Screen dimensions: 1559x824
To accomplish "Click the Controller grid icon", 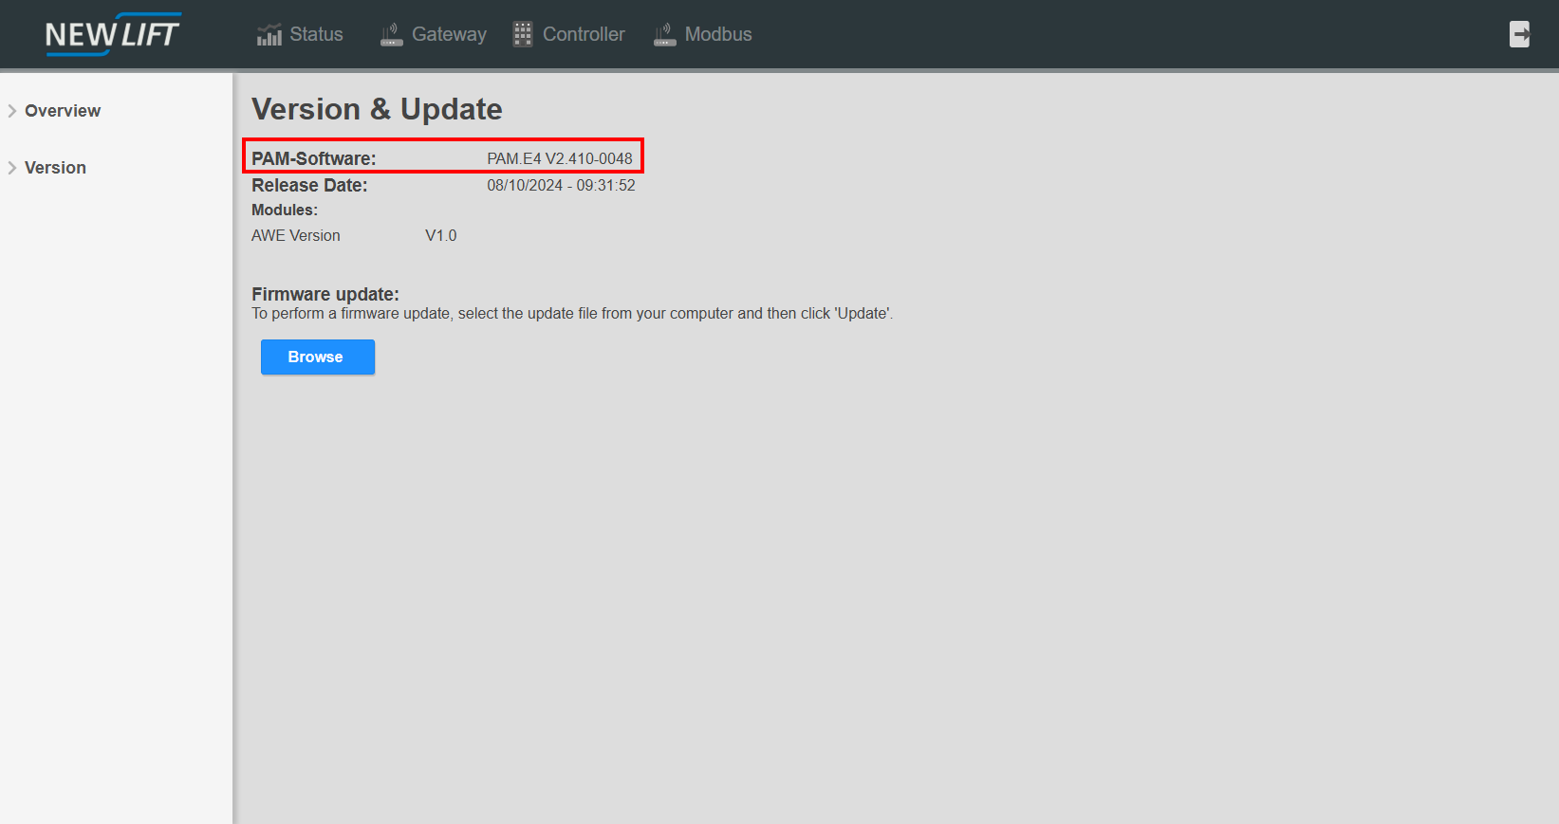I will point(523,34).
